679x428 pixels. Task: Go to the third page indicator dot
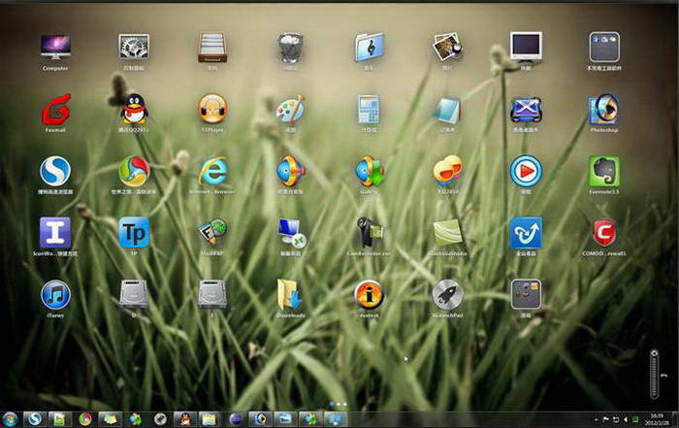345,404
